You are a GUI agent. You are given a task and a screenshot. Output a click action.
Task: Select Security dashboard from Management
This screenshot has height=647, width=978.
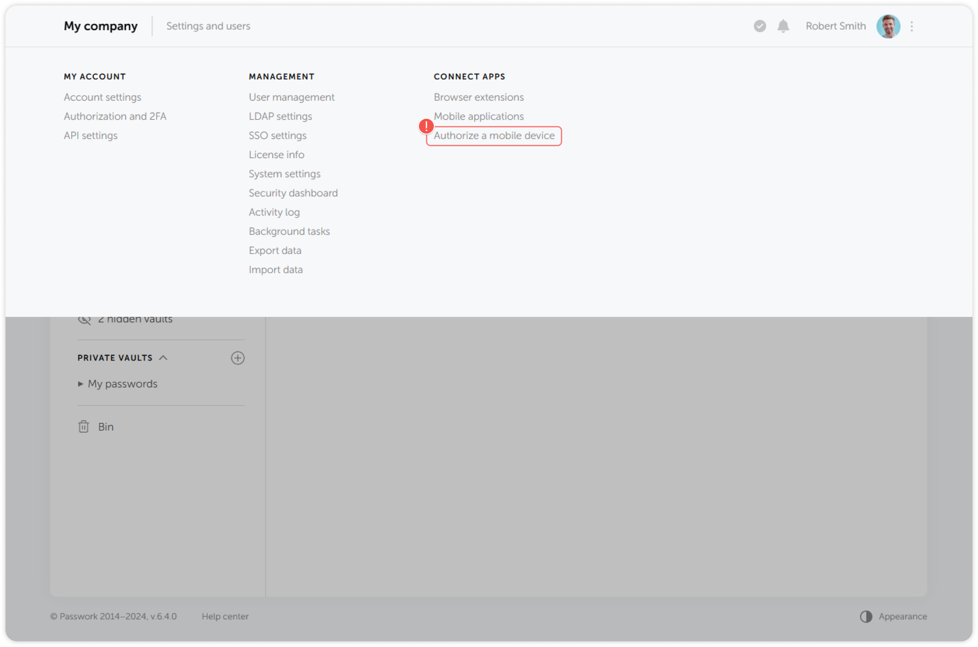click(x=293, y=193)
